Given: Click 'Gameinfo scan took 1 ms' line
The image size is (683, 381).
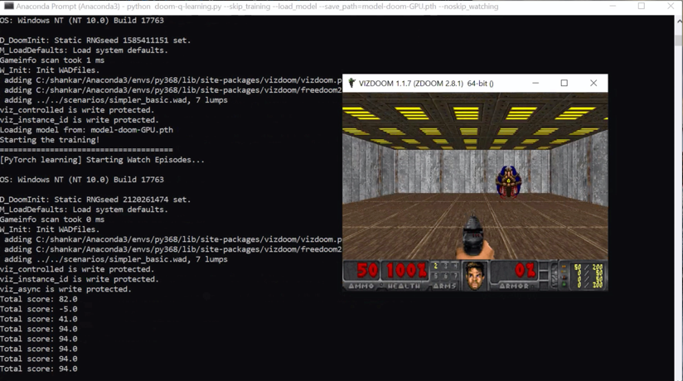Looking at the screenshot, I should [52, 60].
